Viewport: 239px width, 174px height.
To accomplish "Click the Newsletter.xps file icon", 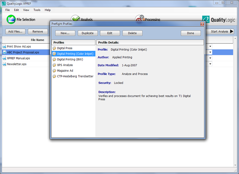I will tap(4, 64).
